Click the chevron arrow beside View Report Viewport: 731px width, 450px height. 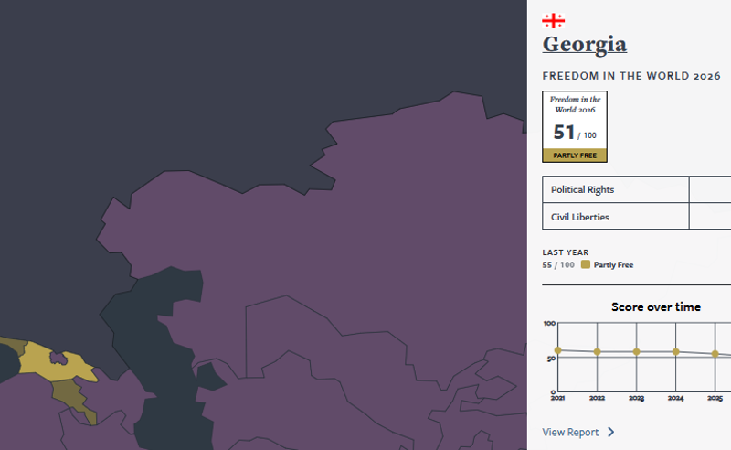tap(611, 432)
